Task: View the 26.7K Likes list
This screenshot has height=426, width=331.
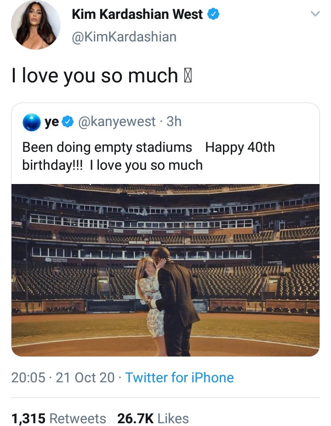Action: pyautogui.click(x=153, y=419)
